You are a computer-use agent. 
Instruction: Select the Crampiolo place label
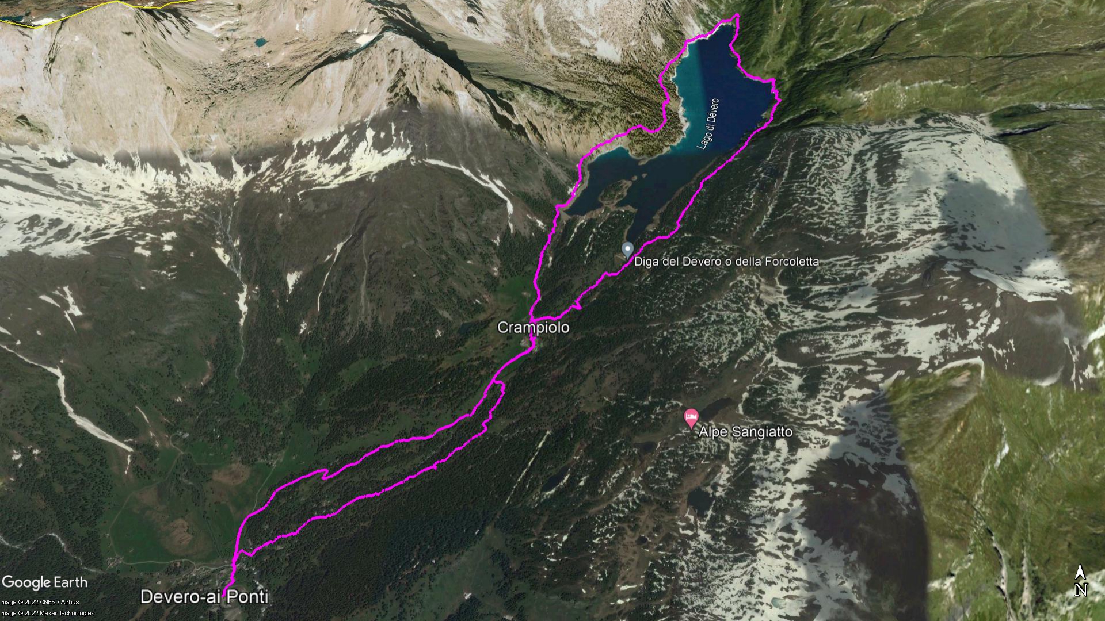point(533,327)
